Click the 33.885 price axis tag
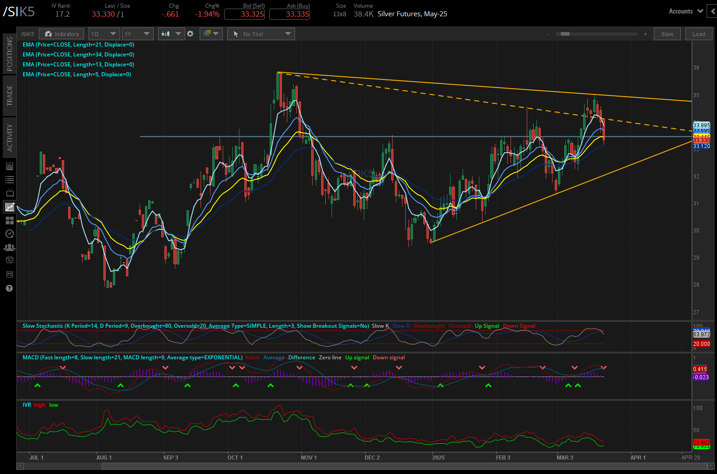717x474 pixels. (x=702, y=125)
